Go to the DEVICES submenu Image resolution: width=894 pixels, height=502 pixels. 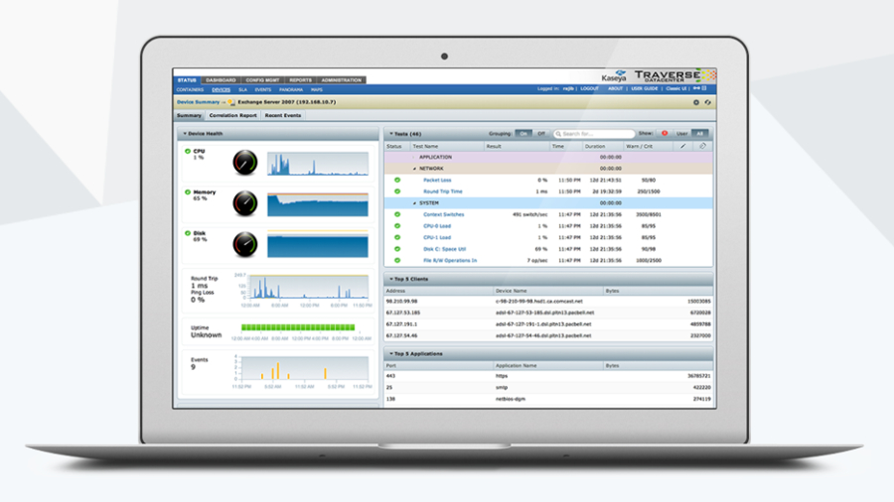(222, 90)
